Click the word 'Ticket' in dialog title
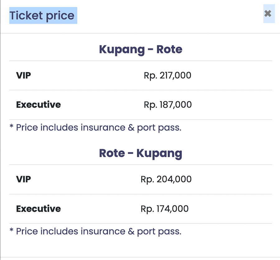The width and height of the screenshot is (280, 260). tap(26, 15)
